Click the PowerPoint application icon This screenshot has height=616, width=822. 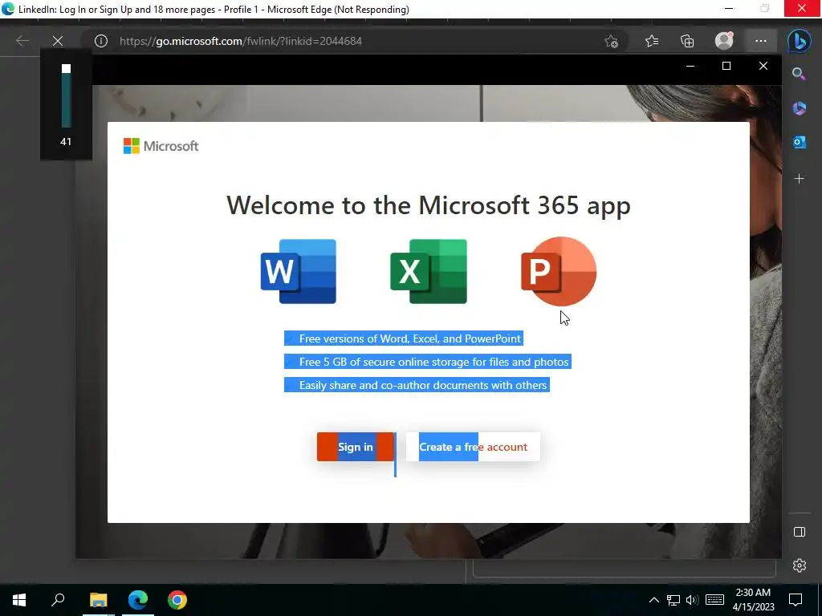tap(559, 271)
